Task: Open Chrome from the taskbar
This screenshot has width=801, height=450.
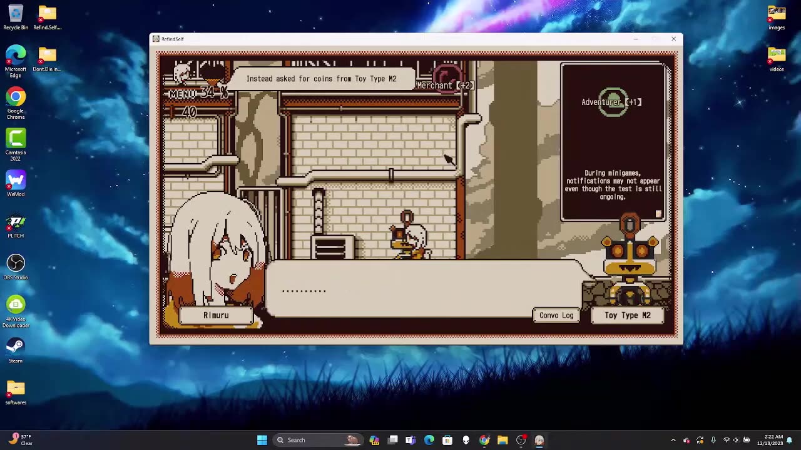Action: tap(484, 440)
